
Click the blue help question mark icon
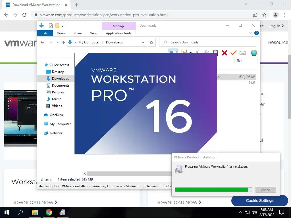tap(257, 33)
